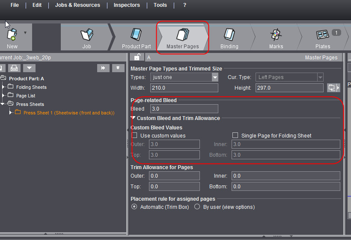The width and height of the screenshot is (351, 240).
Task: Click the fast-forward expand button
Action: pyautogui.click(x=103, y=68)
